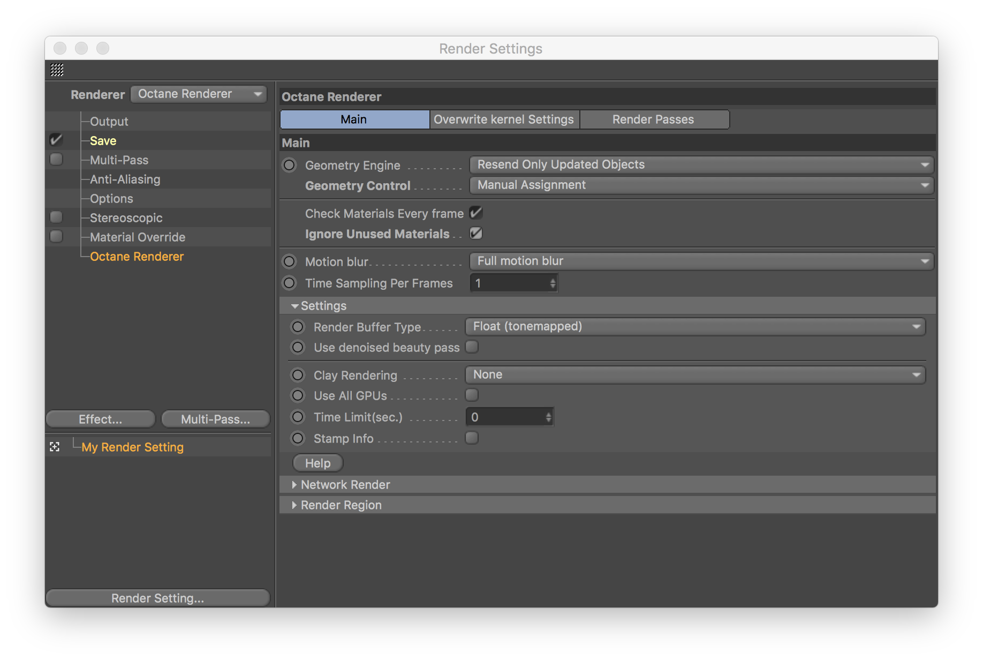Image resolution: width=983 pixels, height=661 pixels.
Task: Toggle Render Buffer Type animation circle
Action: click(298, 327)
